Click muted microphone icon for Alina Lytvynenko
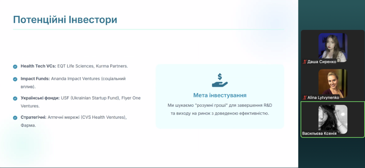 (304, 97)
